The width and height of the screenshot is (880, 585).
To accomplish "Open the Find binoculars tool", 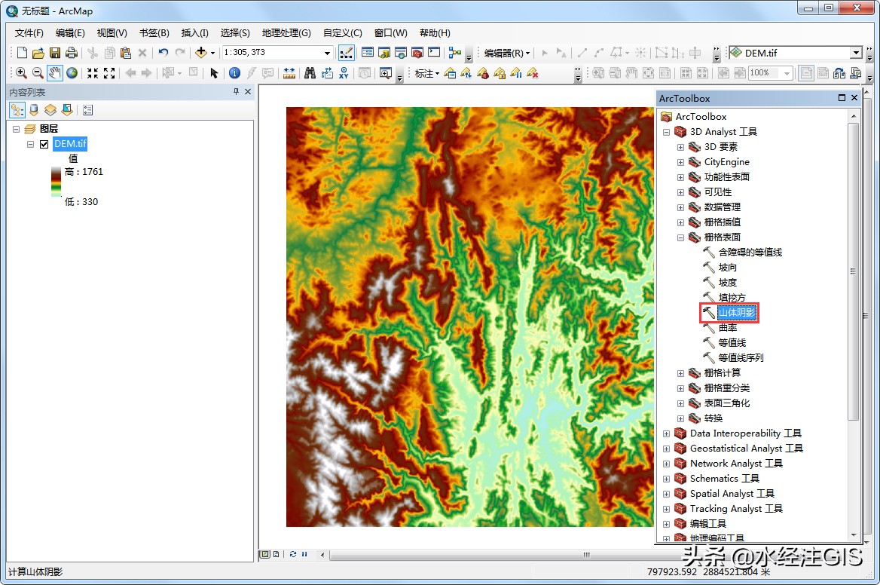I will point(310,73).
